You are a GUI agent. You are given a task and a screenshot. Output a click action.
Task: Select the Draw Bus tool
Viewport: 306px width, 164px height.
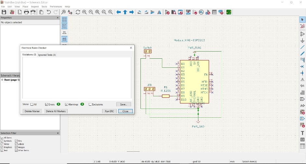tap(302, 53)
